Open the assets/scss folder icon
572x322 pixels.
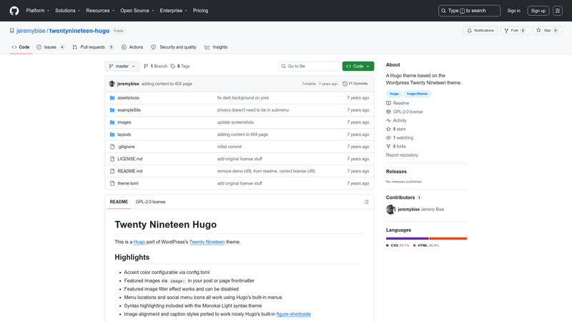[112, 98]
